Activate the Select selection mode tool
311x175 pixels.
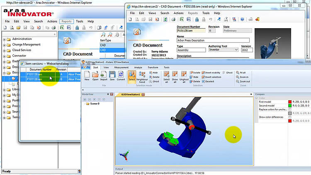click(132, 77)
